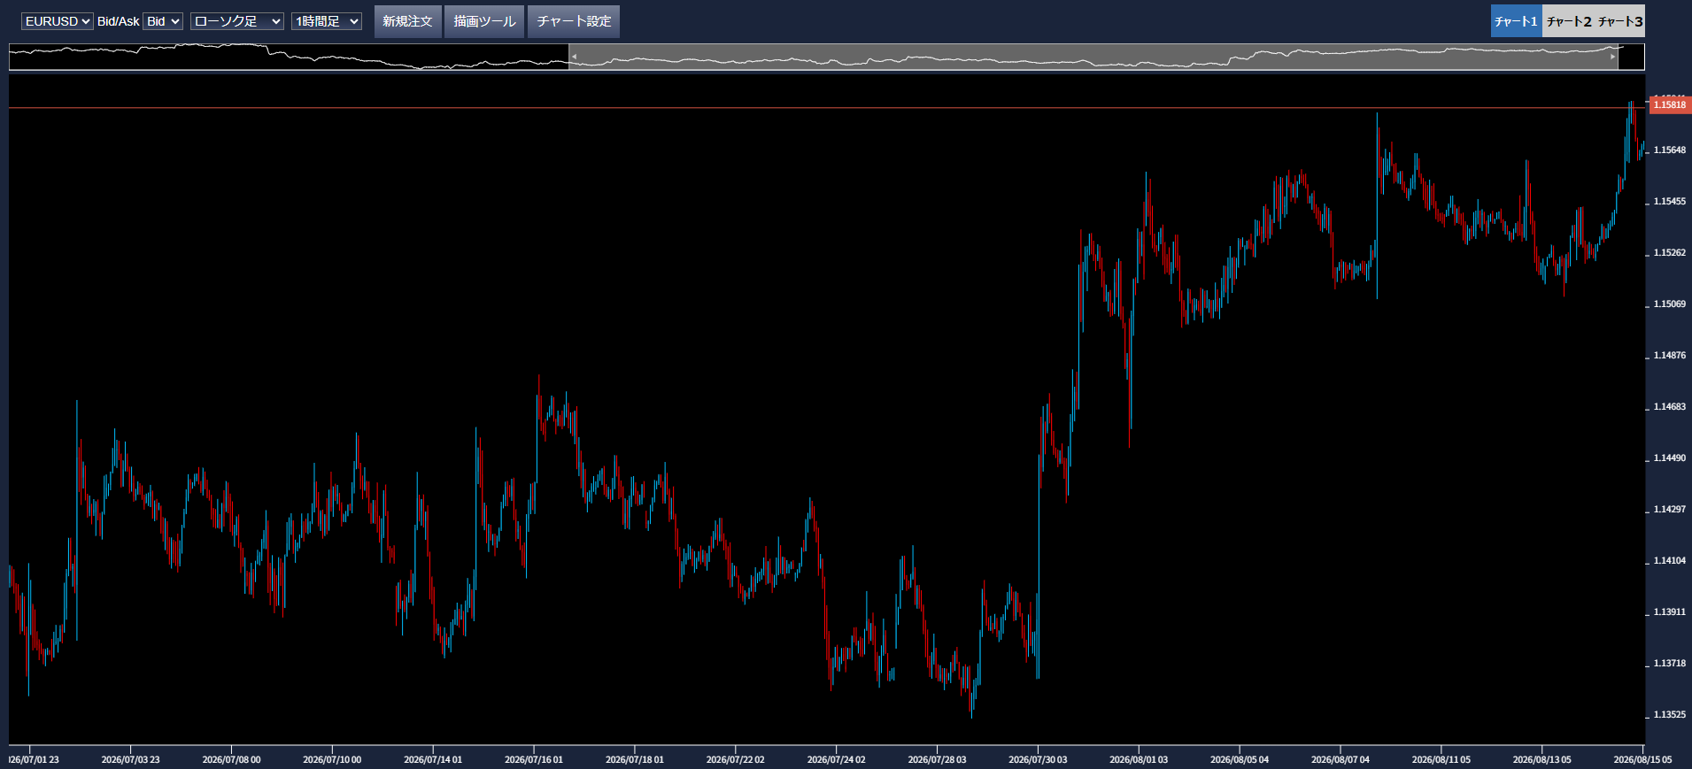1692x769 pixels.
Task: Open the EURUSD currency pair dropdown
Action: pos(57,21)
